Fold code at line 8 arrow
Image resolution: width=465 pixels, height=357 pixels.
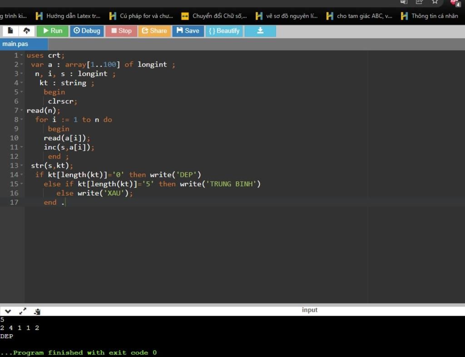[21, 119]
